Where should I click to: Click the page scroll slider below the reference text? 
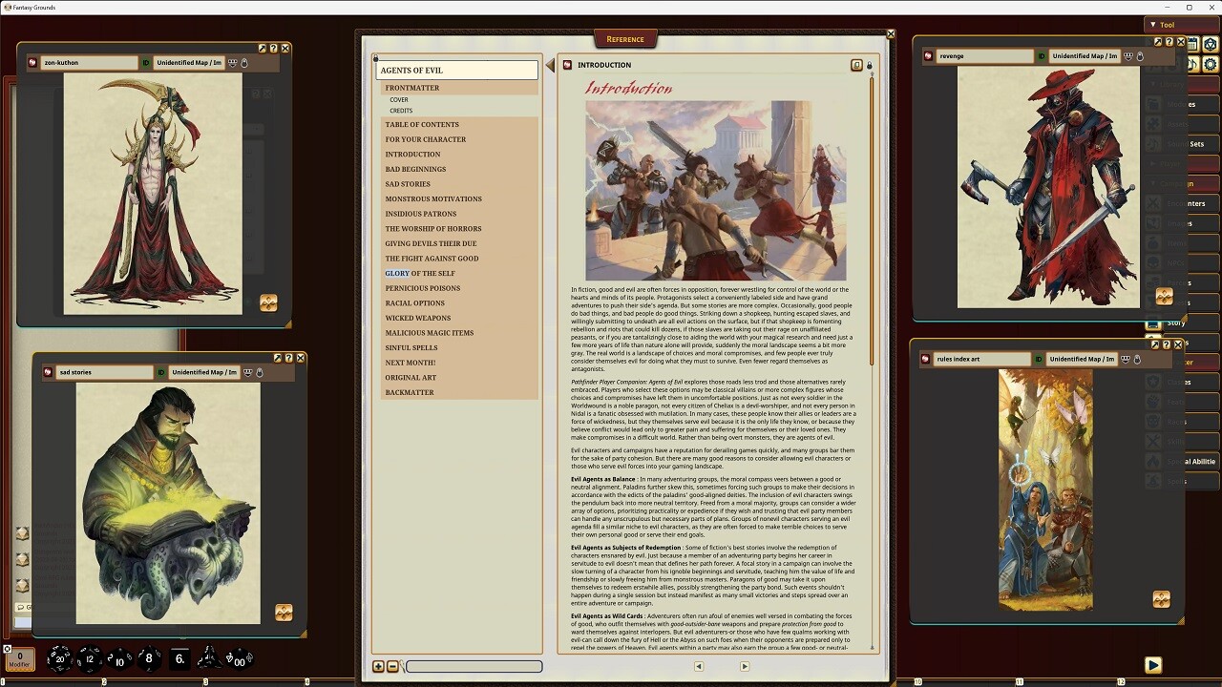coord(473,666)
